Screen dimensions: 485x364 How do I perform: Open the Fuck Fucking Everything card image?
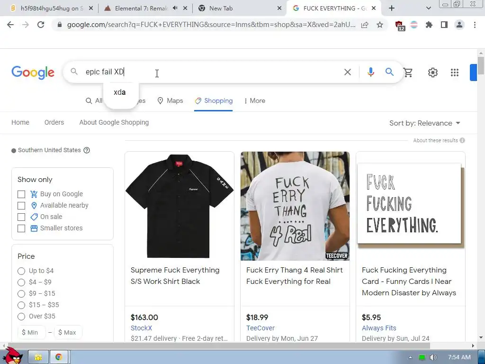coord(411,206)
